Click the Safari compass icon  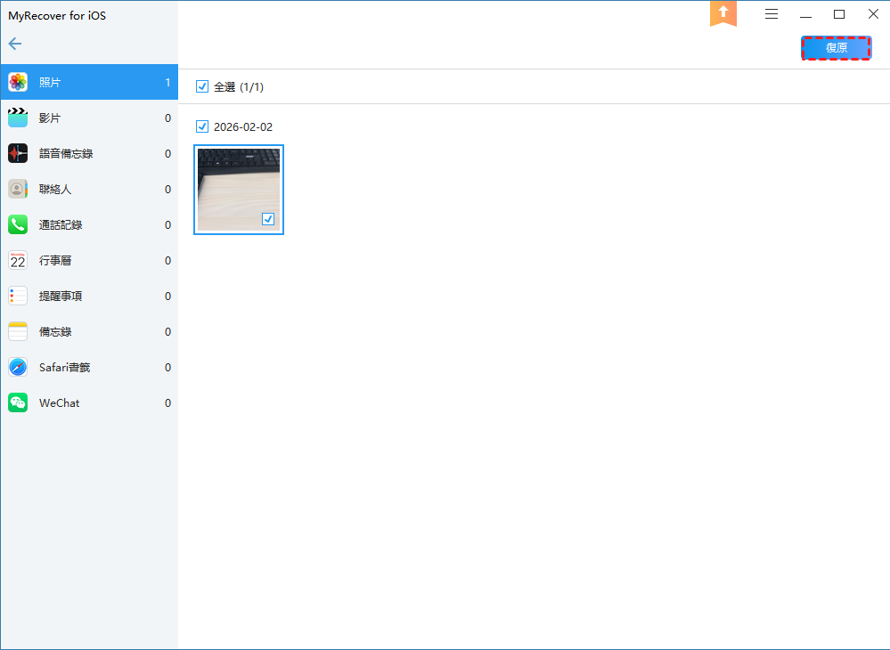pyautogui.click(x=18, y=368)
